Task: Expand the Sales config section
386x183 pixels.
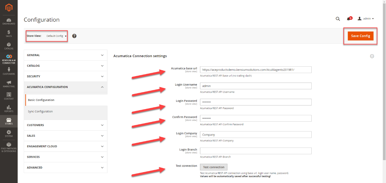Action: (65, 136)
